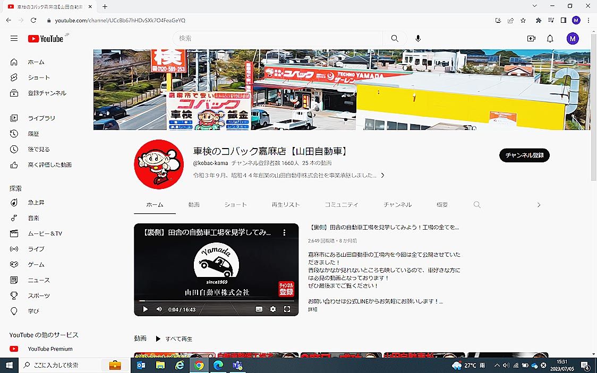Open the 概要 about tab
The height and width of the screenshot is (373, 597).
[x=442, y=205]
